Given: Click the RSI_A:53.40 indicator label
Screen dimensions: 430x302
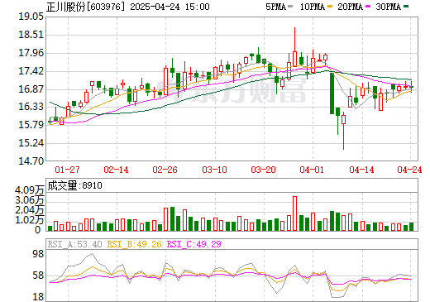Looking at the screenshot, I should (74, 244).
